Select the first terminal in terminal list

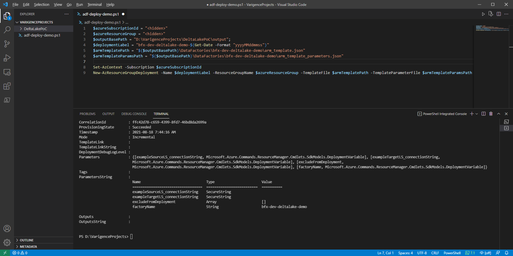(x=506, y=122)
